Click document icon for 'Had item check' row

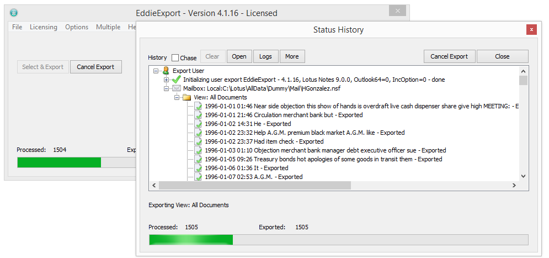coord(198,141)
